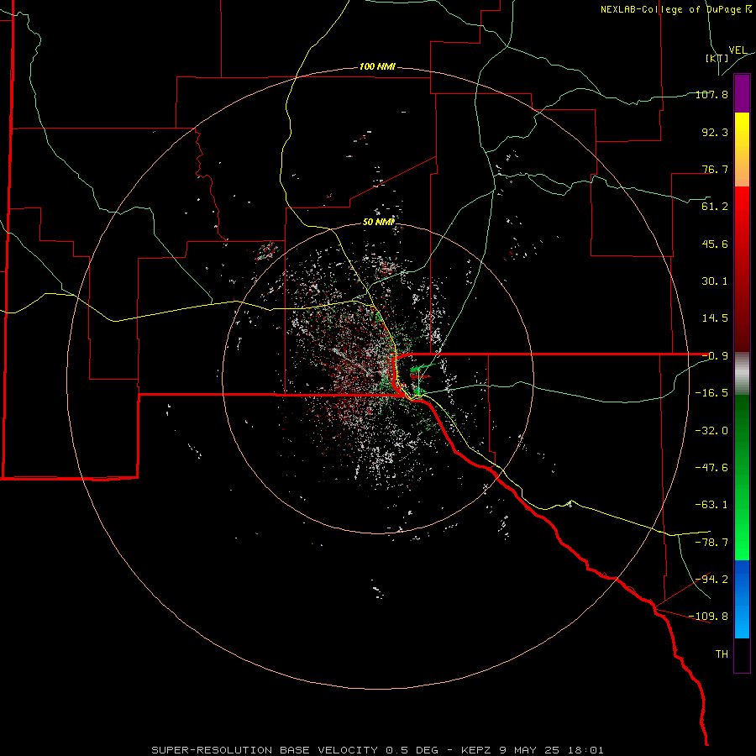The height and width of the screenshot is (756, 756).
Task: Click the 61.2 velocity scale value
Action: click(x=715, y=207)
